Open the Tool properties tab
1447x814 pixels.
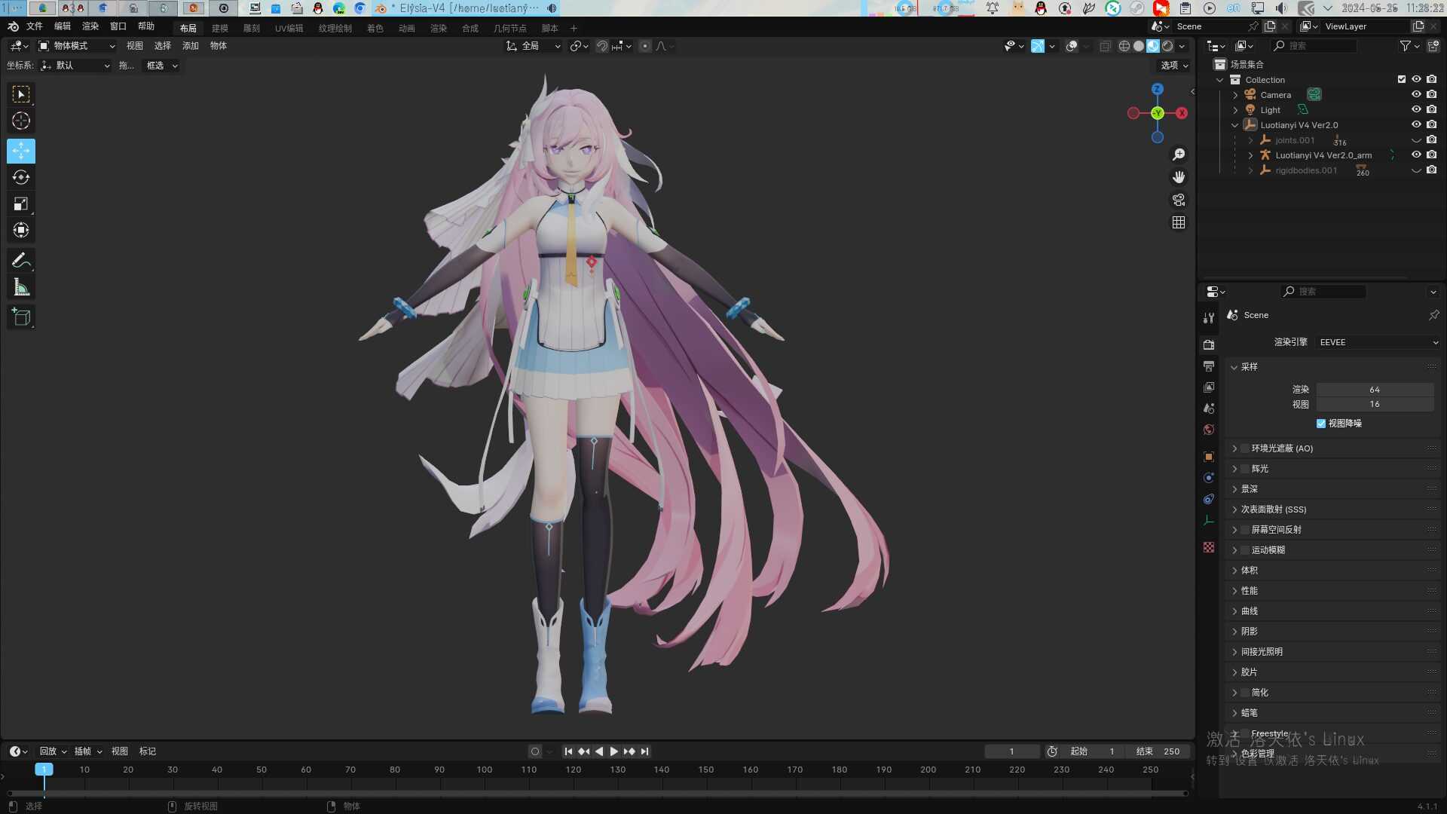point(1209,317)
